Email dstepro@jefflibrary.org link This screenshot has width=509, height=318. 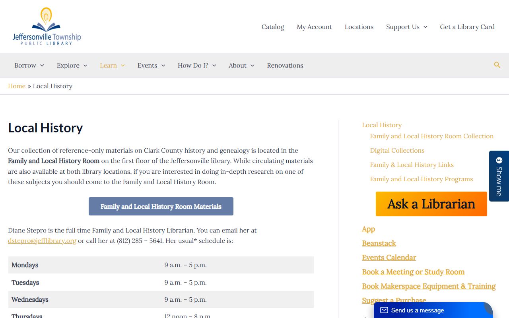tap(42, 240)
